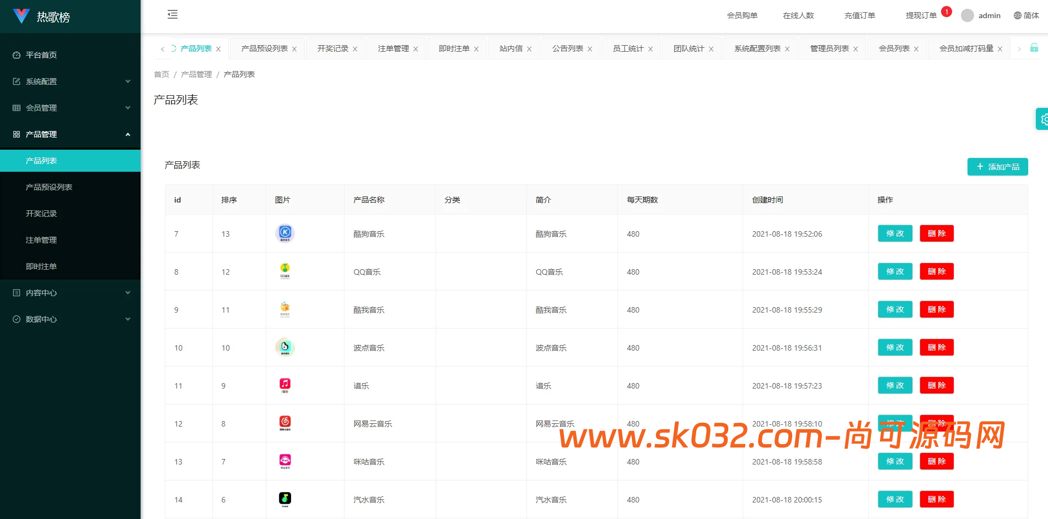Screen dimensions: 1048x519
Task: Expand the 系统配置 sidebar menu
Action: 70,81
